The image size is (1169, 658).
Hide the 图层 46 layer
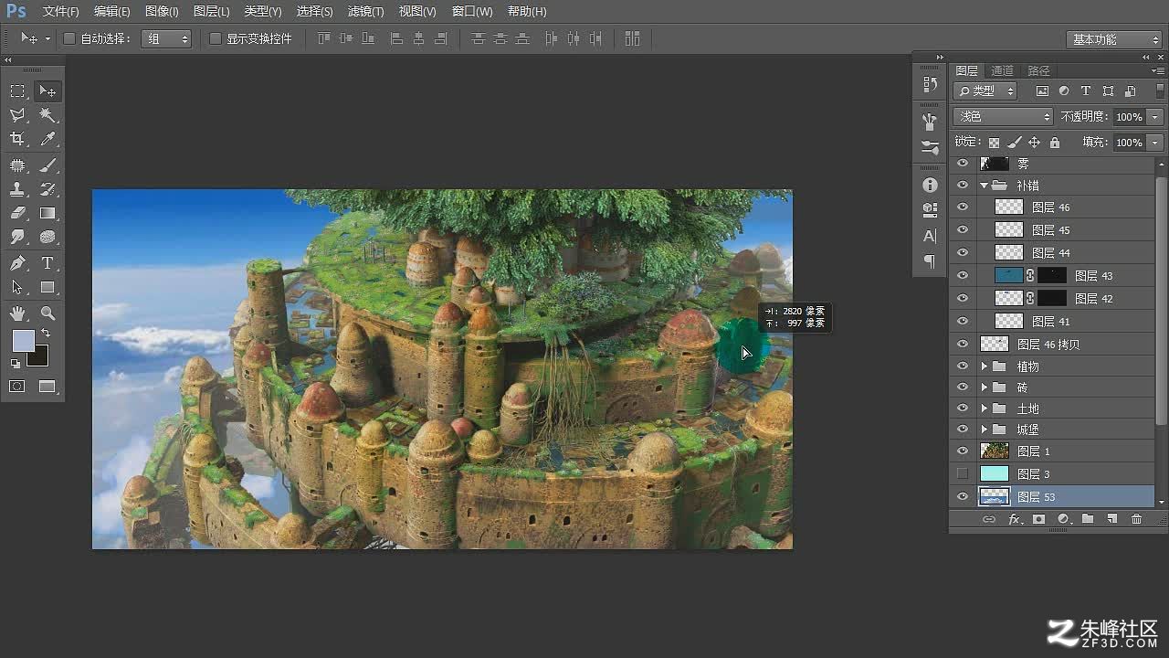coord(962,207)
